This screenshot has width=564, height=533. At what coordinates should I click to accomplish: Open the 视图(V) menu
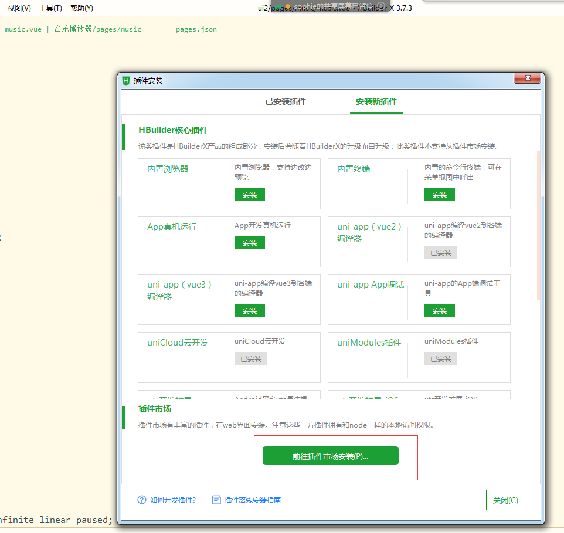click(19, 8)
